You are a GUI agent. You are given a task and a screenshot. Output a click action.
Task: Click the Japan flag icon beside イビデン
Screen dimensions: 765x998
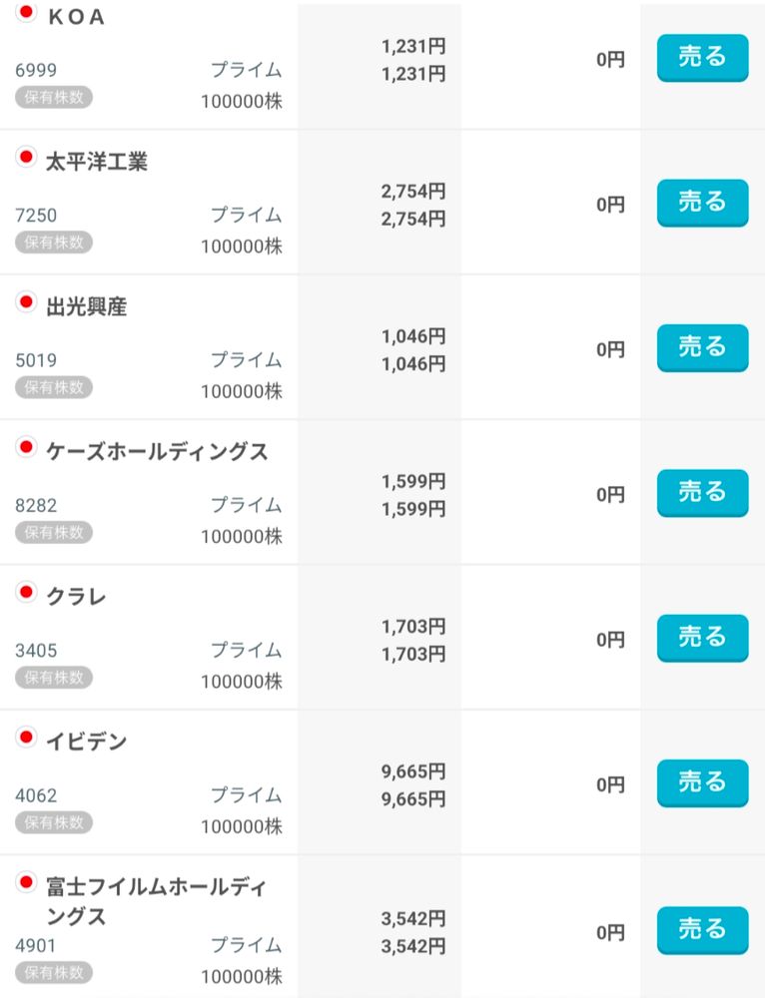tap(26, 738)
